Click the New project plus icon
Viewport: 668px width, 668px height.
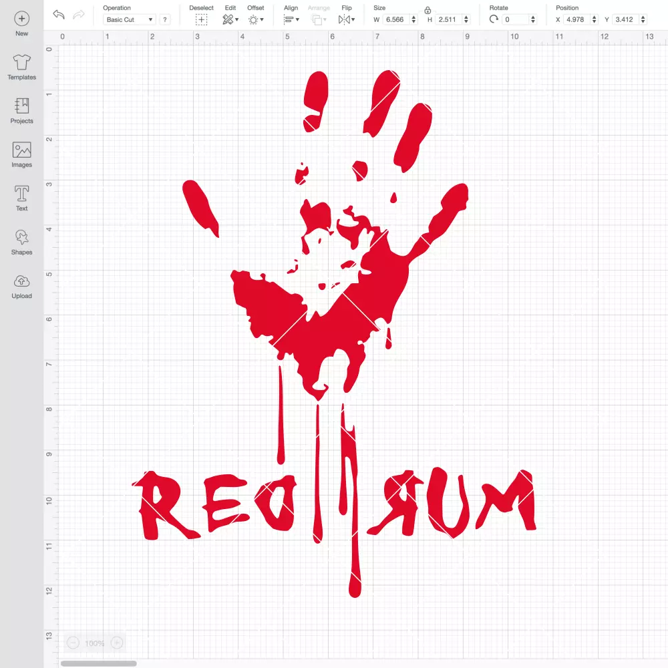click(22, 19)
